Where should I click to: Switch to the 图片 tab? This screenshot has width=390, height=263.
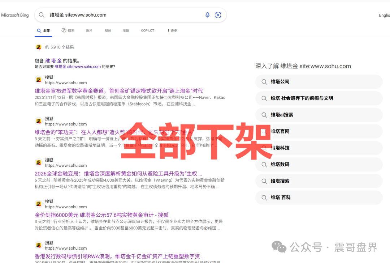point(89,31)
